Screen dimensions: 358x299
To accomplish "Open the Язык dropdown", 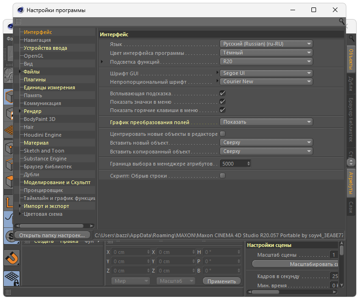I will pos(266,44).
